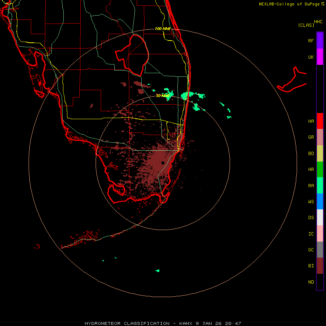Click the BD legend label

point(311,154)
